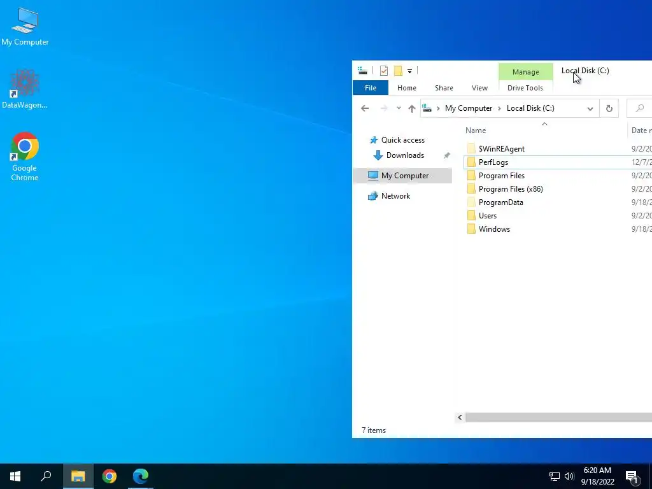The image size is (652, 489).
Task: Click the Forward navigation arrow
Action: point(384,108)
